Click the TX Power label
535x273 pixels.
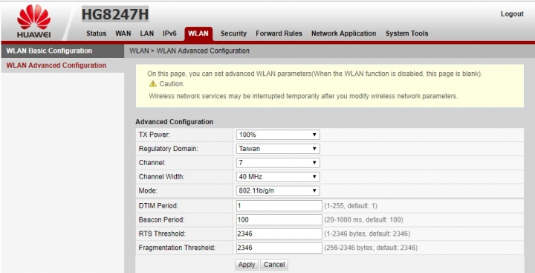click(155, 135)
